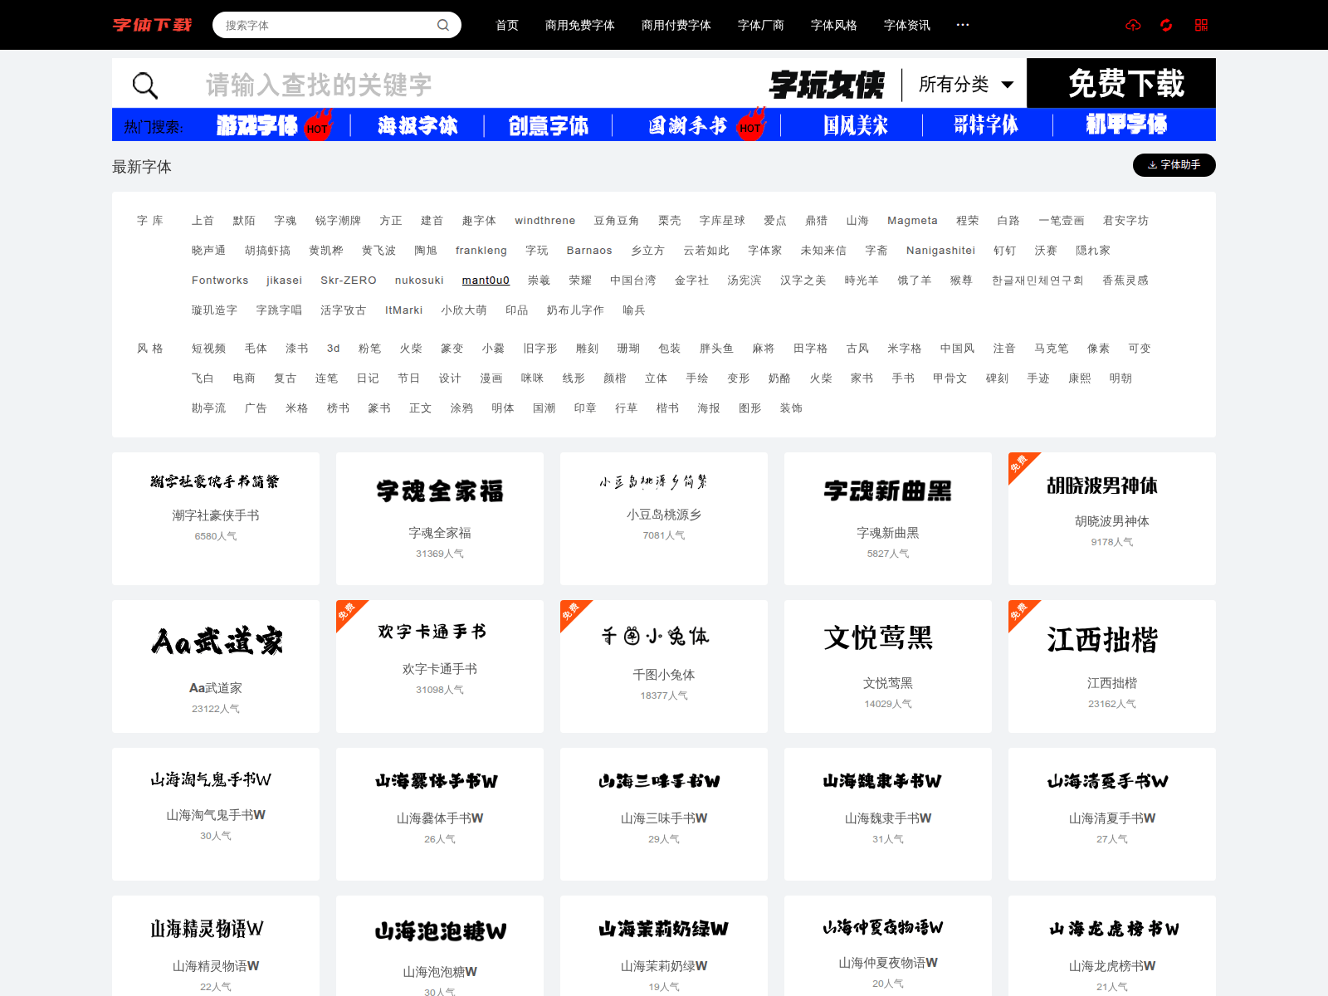Open the red QR code icon
The image size is (1328, 996).
pos(1201,25)
